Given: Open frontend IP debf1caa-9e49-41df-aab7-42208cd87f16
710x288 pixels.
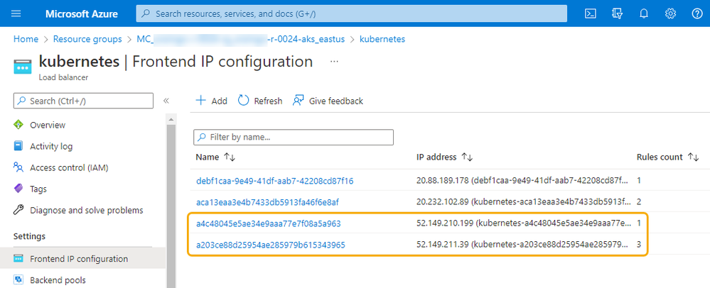Looking at the screenshot, I should (x=274, y=181).
